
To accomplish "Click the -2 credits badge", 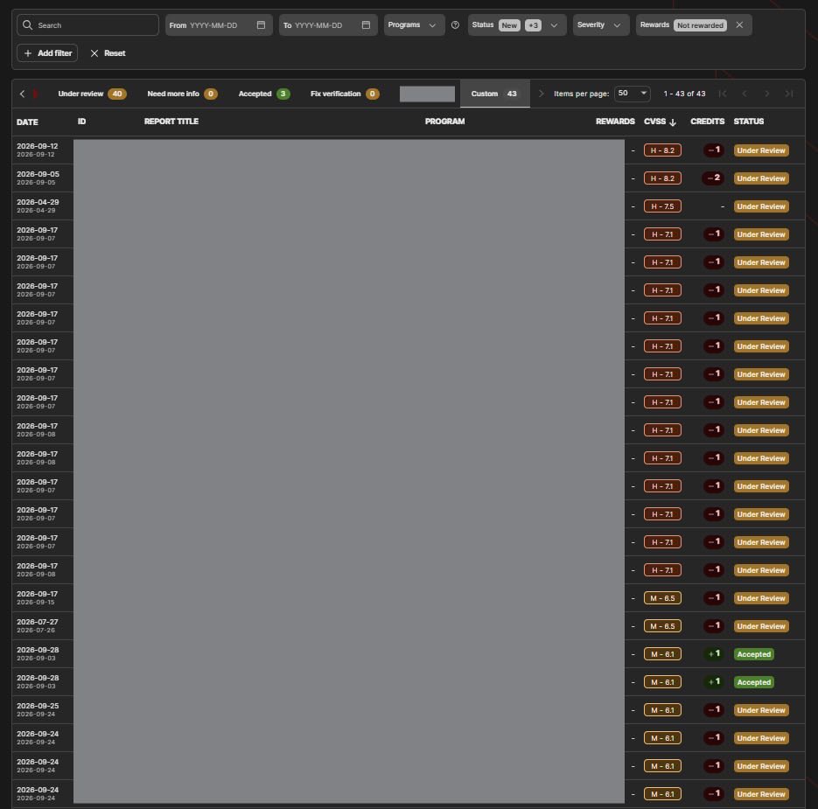I will (x=713, y=178).
